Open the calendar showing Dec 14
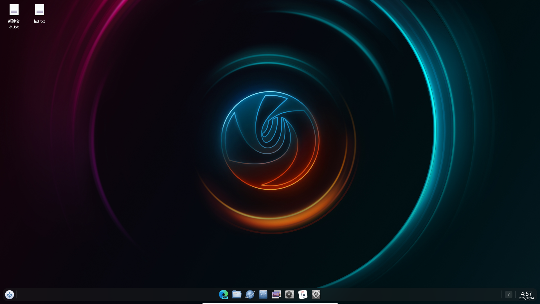540x304 pixels. [x=303, y=294]
